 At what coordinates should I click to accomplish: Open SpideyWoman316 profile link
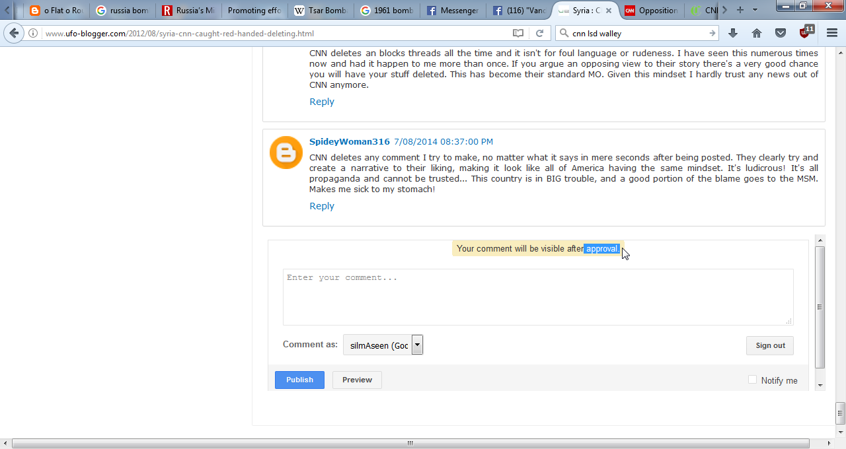coord(350,141)
